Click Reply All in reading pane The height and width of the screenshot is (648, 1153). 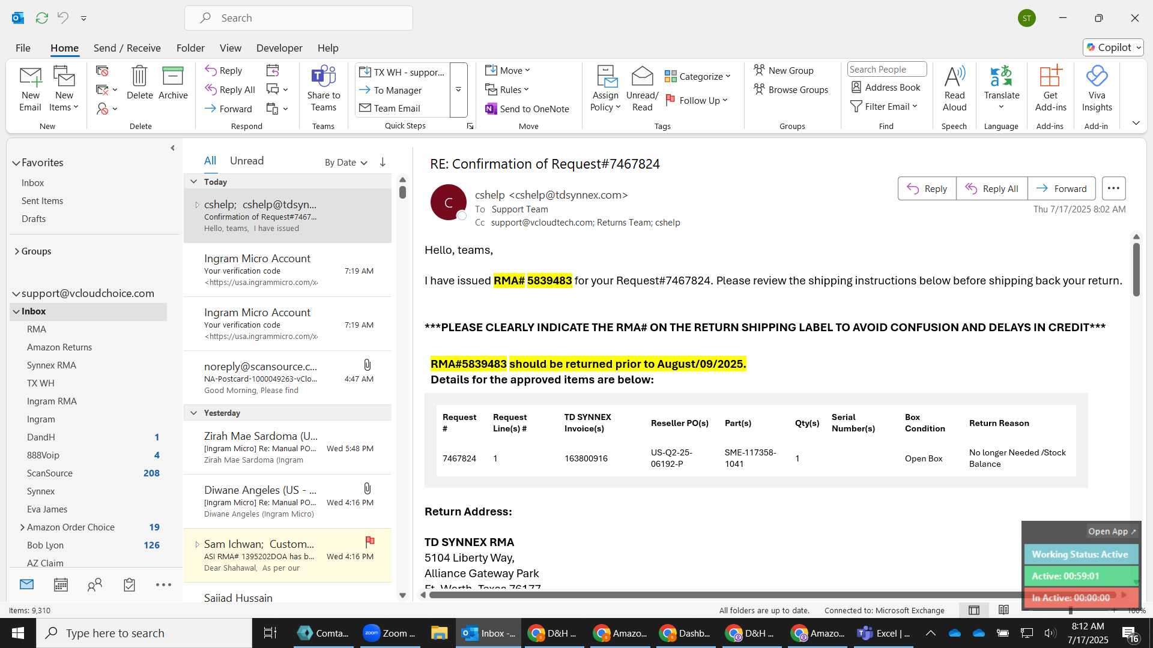(x=992, y=188)
